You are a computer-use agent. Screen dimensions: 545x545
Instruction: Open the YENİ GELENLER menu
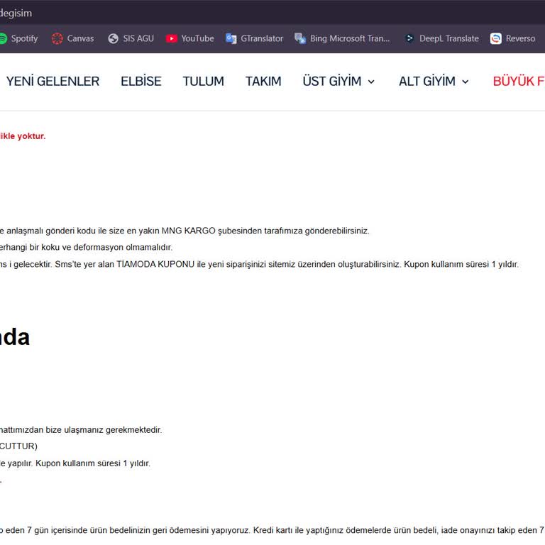[x=53, y=82]
